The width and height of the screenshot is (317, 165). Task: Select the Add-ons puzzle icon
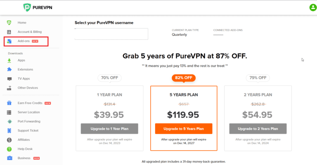9,41
